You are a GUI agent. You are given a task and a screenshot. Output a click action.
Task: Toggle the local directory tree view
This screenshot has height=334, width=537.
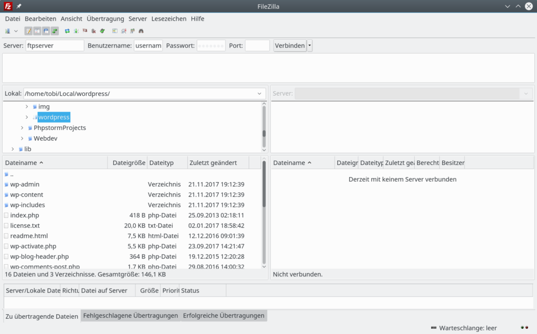pyautogui.click(x=37, y=31)
